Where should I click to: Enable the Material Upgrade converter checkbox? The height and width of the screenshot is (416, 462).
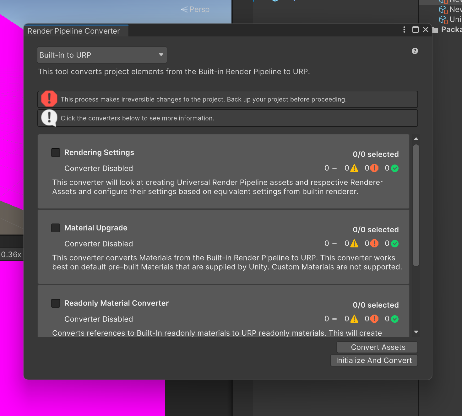(x=56, y=228)
